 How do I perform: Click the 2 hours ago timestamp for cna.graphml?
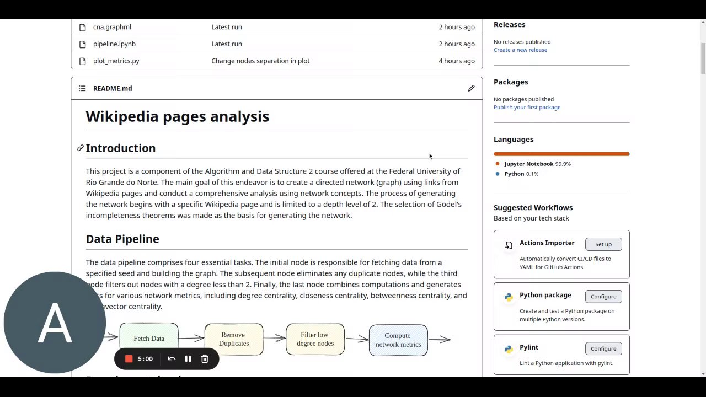457,27
